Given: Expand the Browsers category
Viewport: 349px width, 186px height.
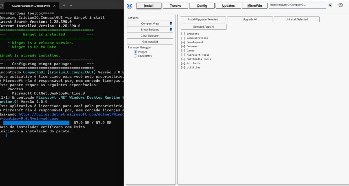Looking at the screenshot, I should [x=190, y=34].
